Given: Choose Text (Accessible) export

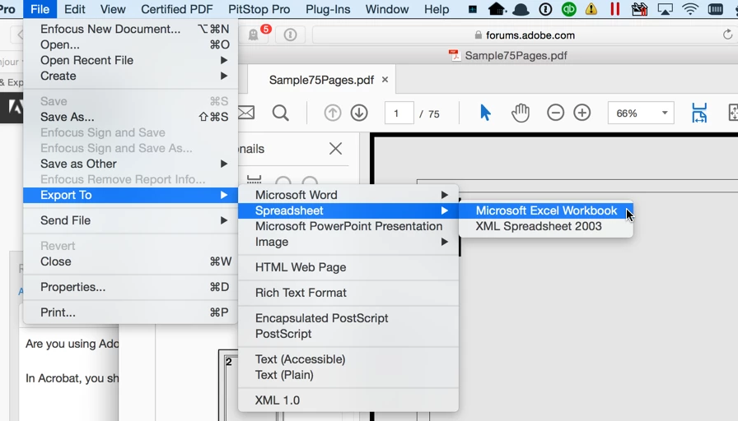Looking at the screenshot, I should pos(348,359).
